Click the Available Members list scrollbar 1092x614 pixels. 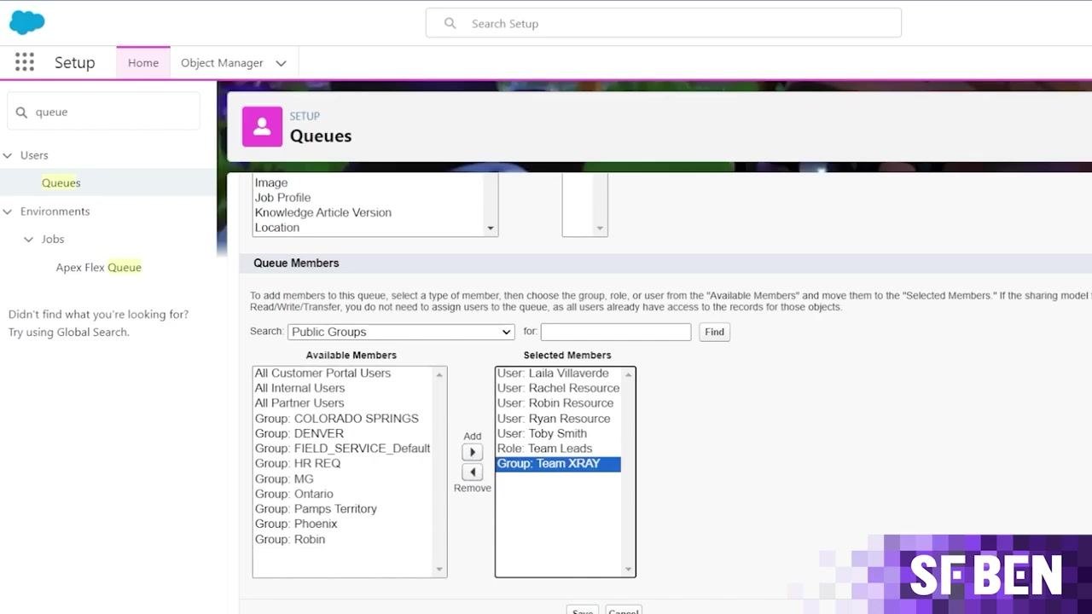(440, 472)
